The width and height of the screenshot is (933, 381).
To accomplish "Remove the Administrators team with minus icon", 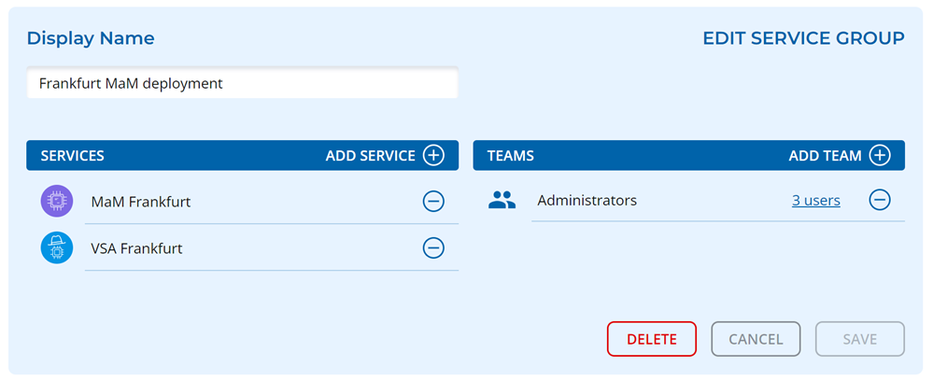I will [x=880, y=200].
